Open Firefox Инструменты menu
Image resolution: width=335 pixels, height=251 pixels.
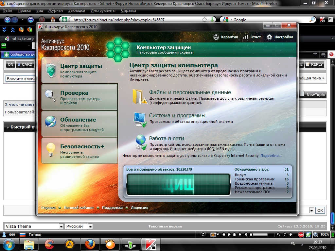point(103,10)
